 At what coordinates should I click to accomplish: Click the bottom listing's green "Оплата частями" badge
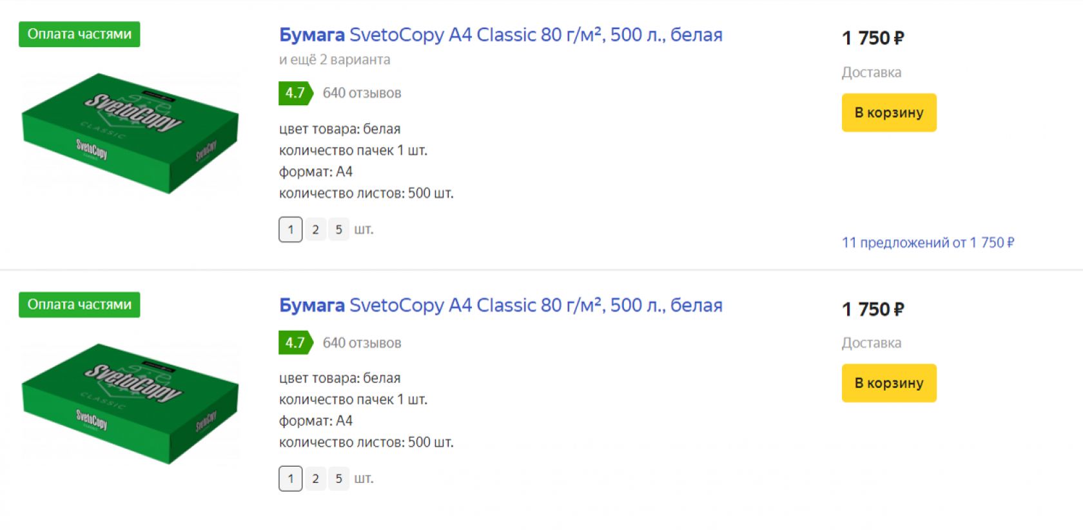coord(79,305)
